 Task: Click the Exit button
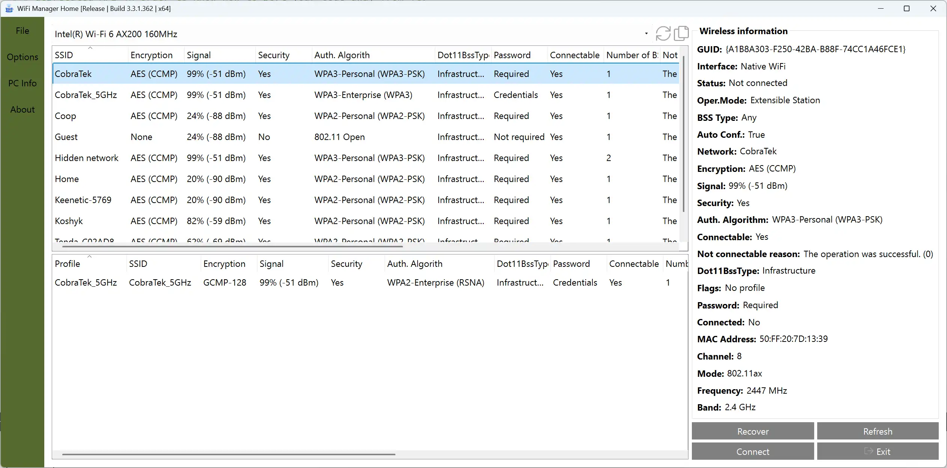coord(878,451)
